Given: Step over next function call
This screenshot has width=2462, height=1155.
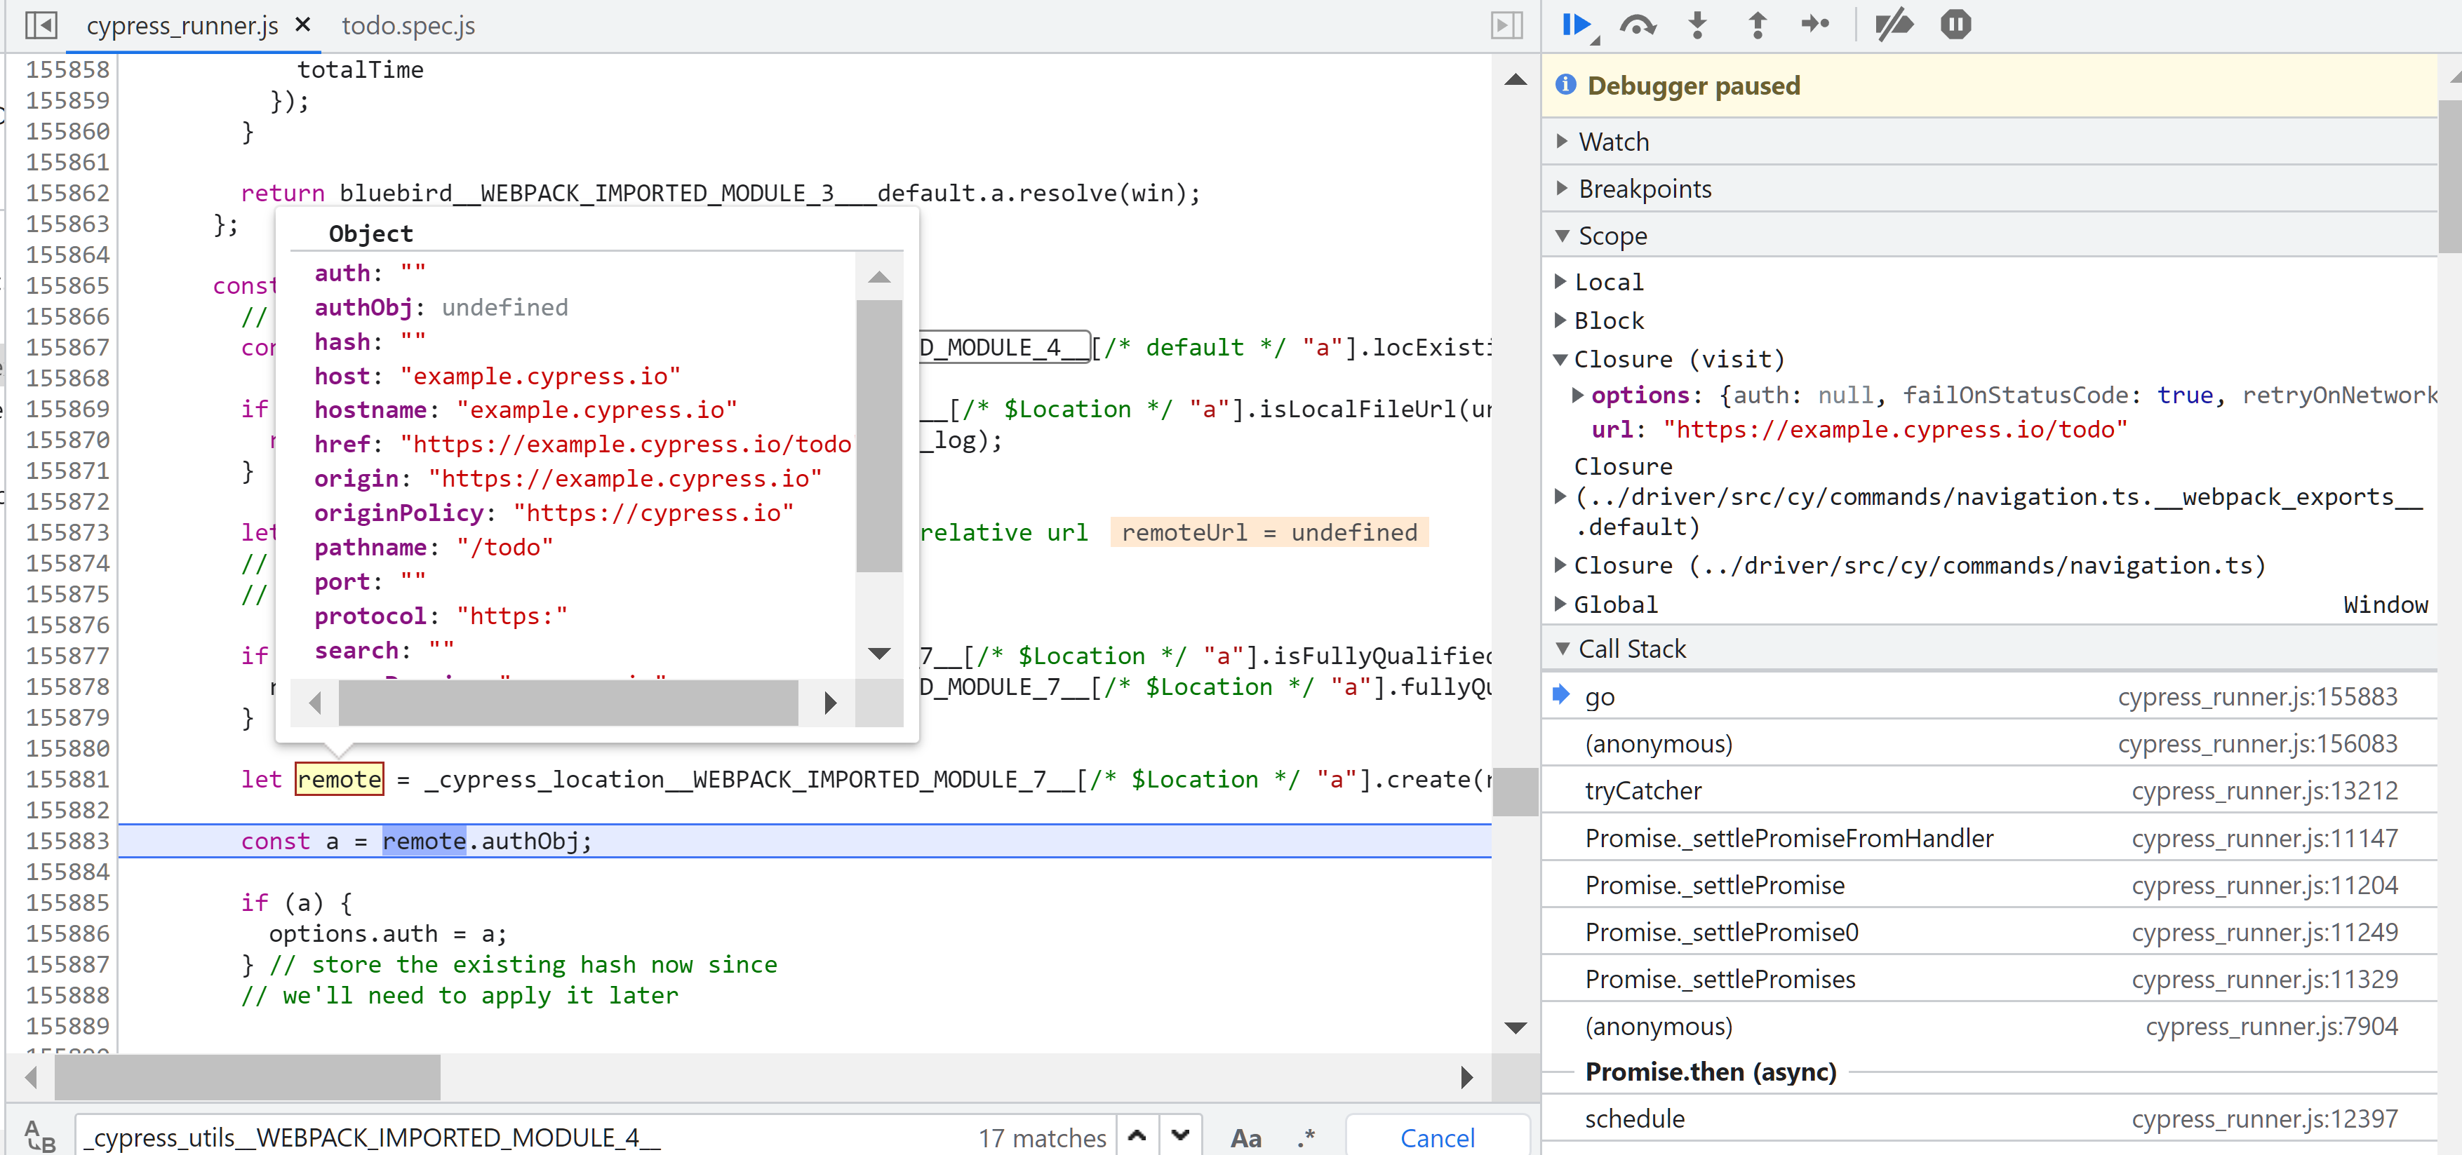Looking at the screenshot, I should pos(1637,25).
